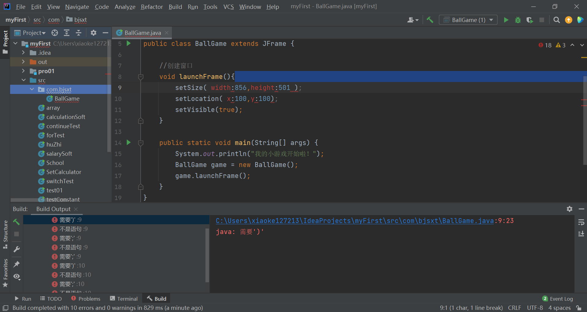Expand the .idea folder

point(23,53)
